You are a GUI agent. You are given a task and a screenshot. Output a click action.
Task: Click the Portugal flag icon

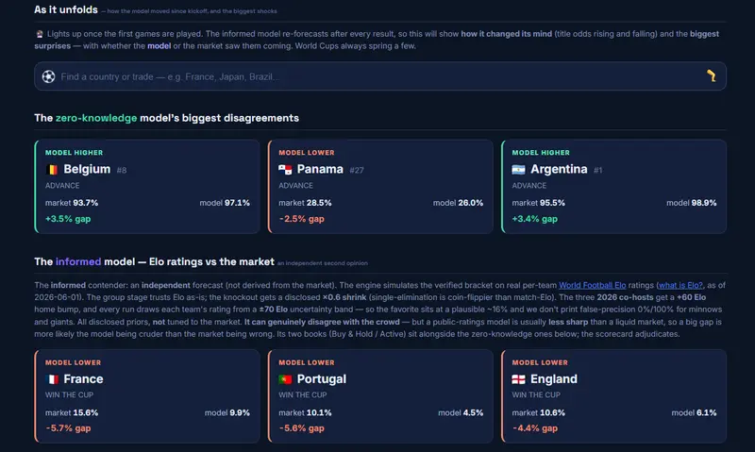point(285,379)
